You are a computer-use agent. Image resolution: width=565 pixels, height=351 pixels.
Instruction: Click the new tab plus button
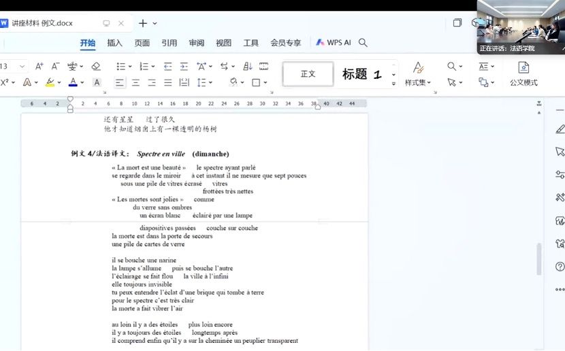pos(143,23)
